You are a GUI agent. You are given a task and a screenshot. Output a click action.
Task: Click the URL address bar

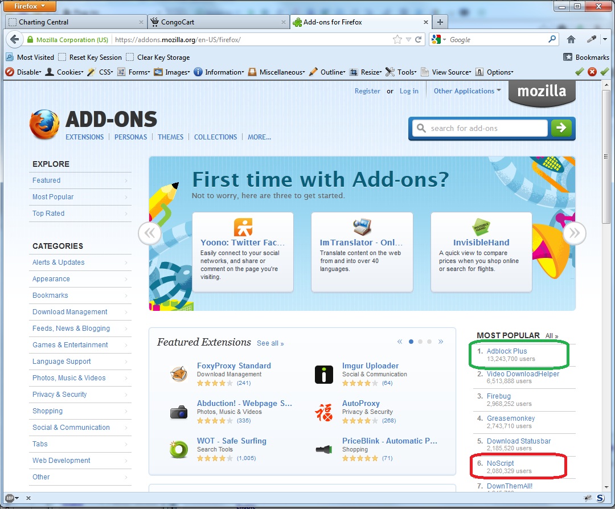click(251, 40)
